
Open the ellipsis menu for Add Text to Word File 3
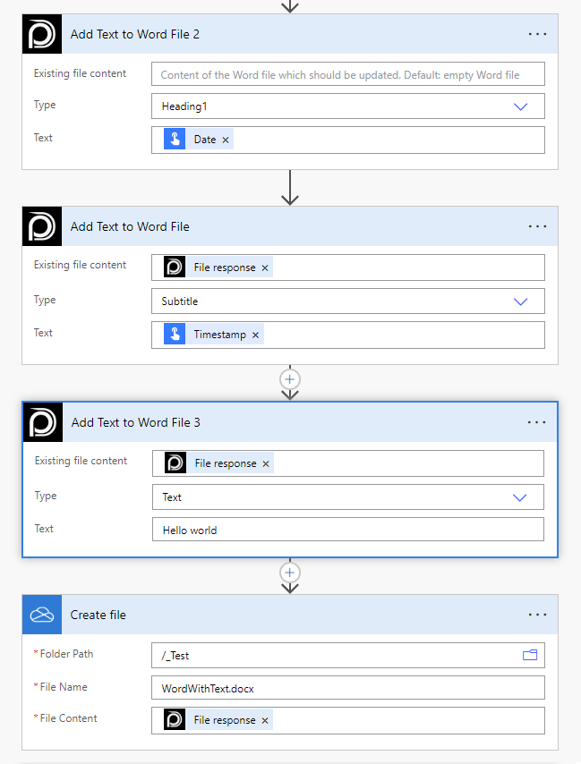click(536, 422)
